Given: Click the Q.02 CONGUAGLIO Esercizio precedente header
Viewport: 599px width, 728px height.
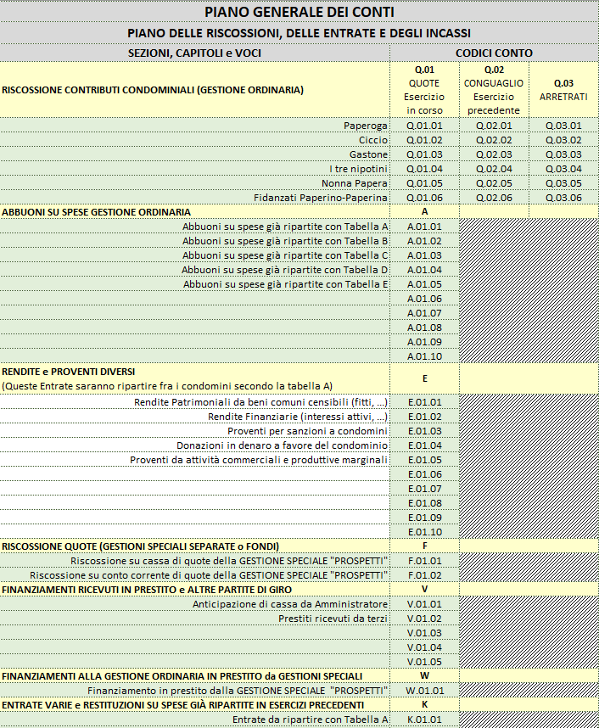Looking at the screenshot, I should pyautogui.click(x=494, y=90).
